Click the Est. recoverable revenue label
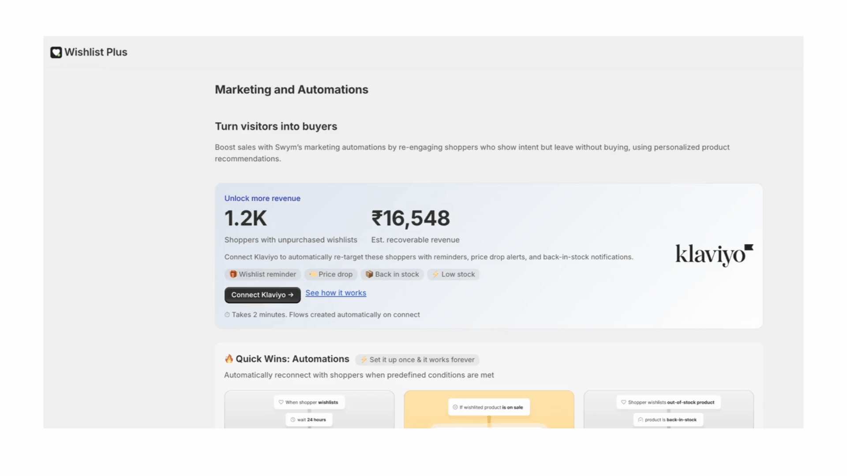 (415, 240)
